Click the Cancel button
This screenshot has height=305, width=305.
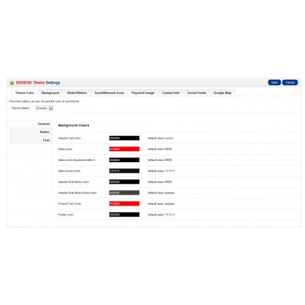(290, 82)
